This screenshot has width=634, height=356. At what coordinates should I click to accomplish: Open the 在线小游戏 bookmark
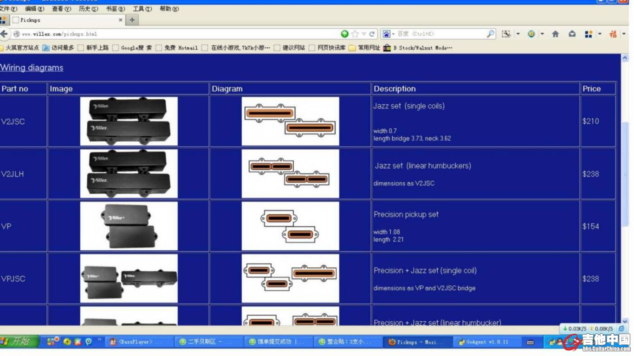coord(236,48)
